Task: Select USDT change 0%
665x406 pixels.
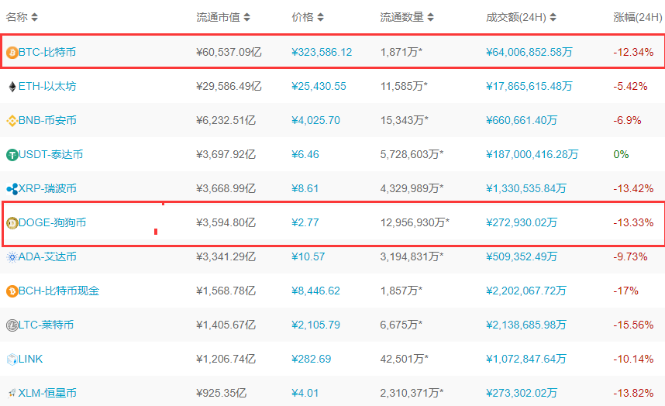Action: [x=621, y=154]
